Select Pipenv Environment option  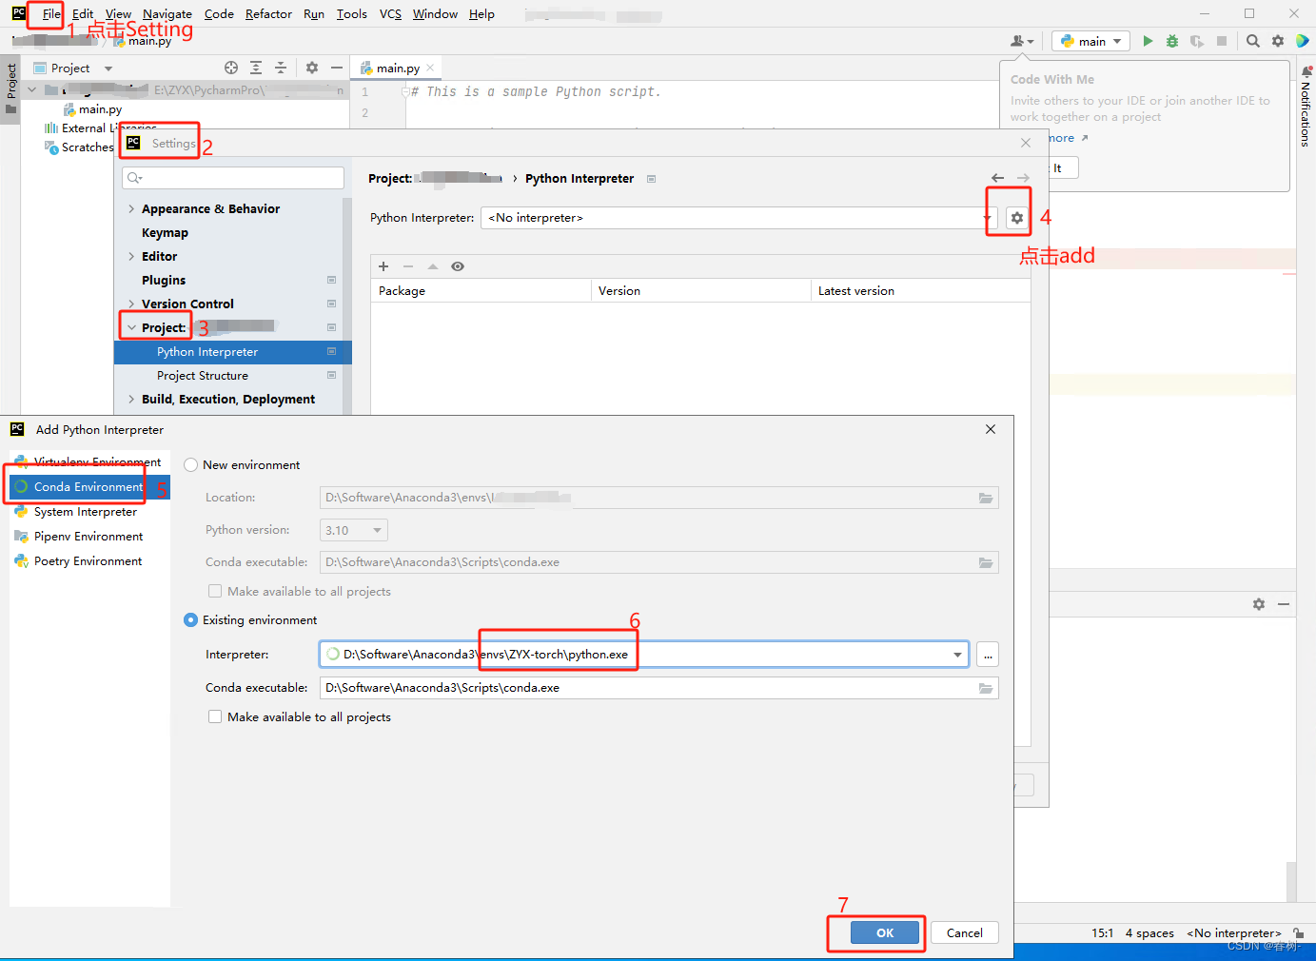tap(89, 537)
